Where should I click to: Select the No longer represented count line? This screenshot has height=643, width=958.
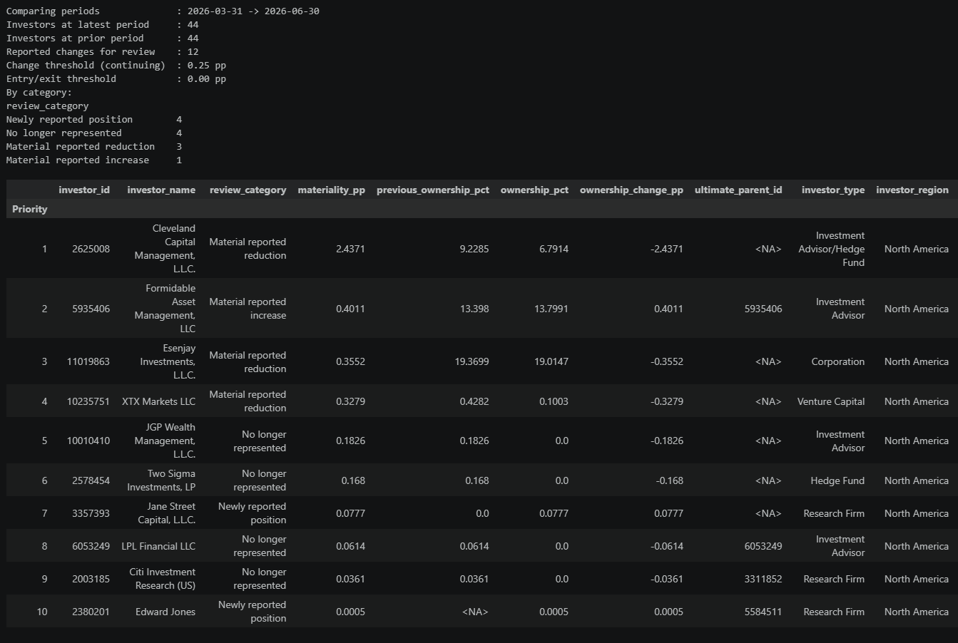(94, 133)
